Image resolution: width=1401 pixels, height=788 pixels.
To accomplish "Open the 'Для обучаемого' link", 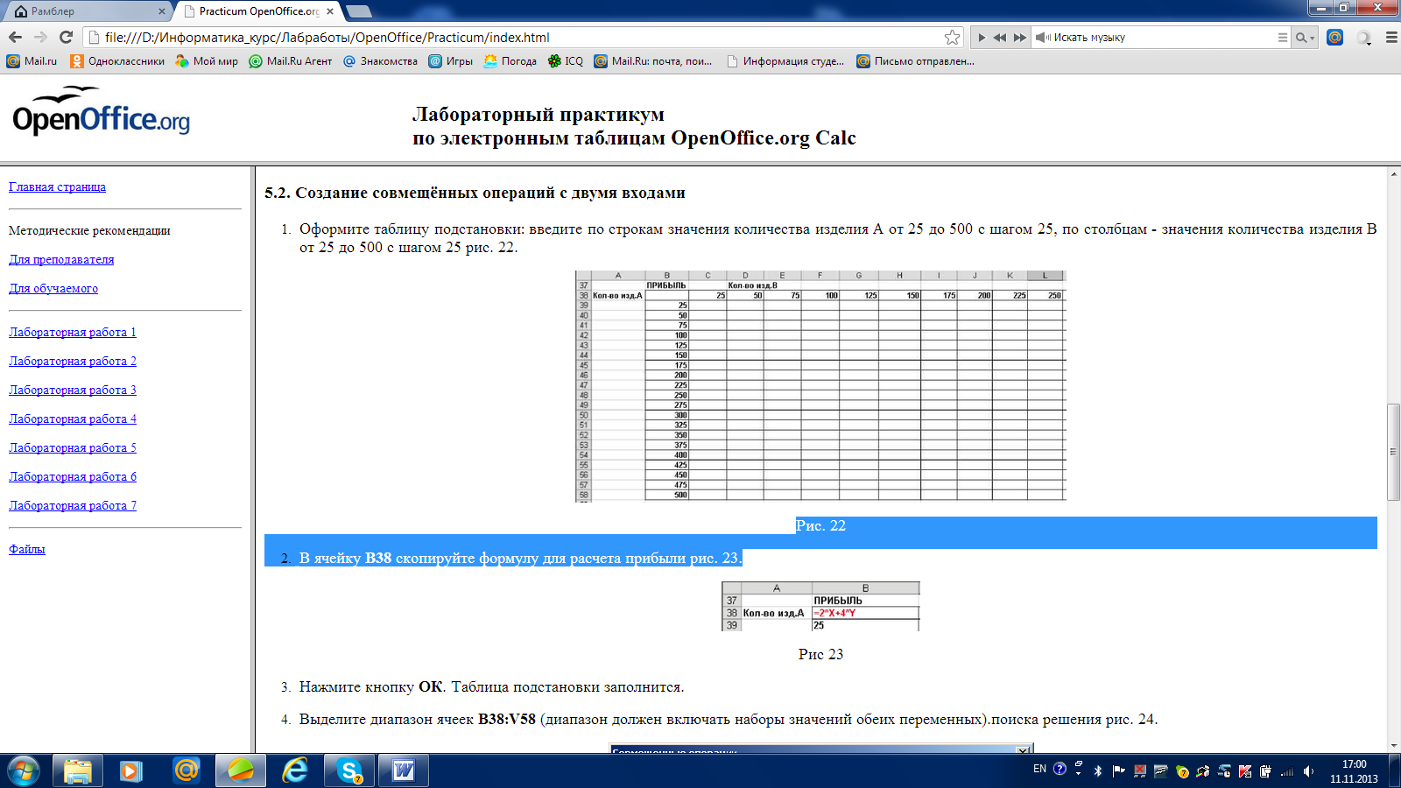I will point(53,288).
